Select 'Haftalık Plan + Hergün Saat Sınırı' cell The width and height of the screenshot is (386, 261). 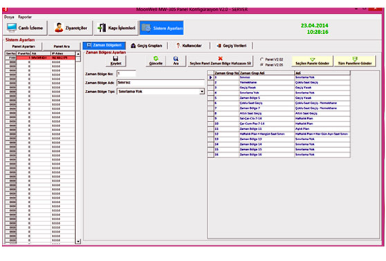tap(267, 134)
